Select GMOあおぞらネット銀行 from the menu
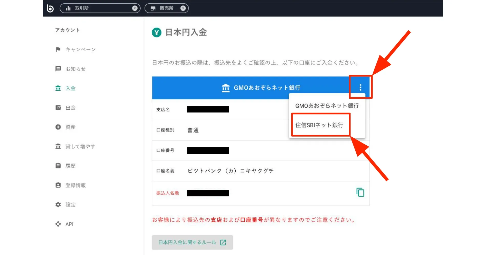486x255 pixels. tap(327, 106)
